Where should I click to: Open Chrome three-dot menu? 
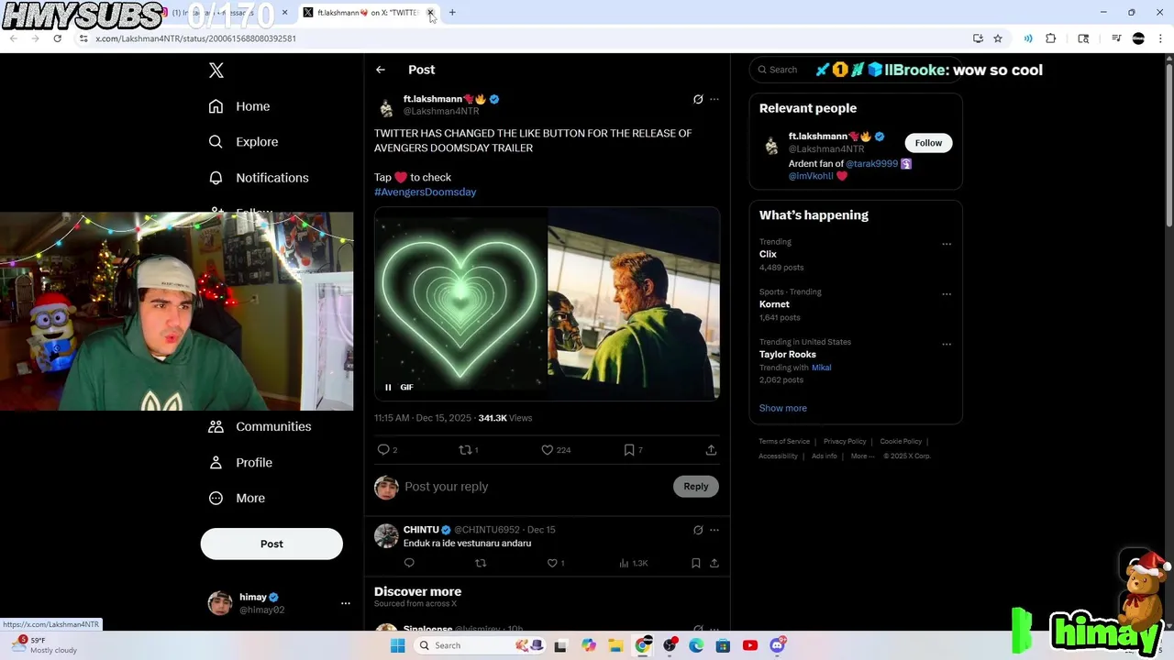tap(1161, 38)
